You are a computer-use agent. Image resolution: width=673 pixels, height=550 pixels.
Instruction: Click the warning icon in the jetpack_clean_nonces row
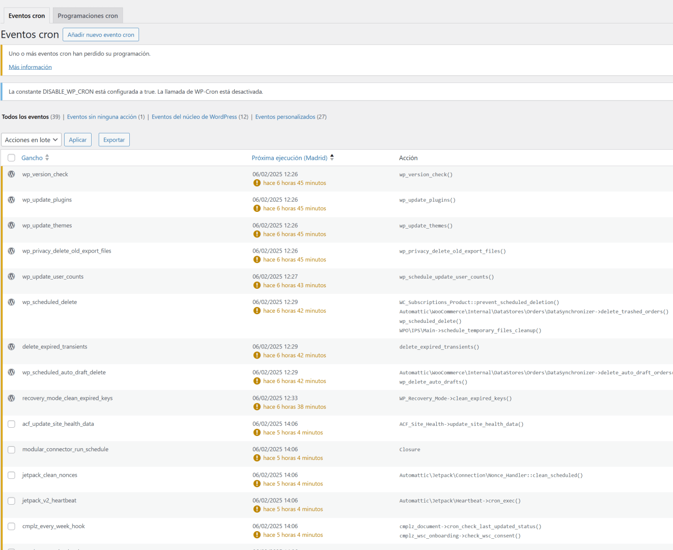tap(257, 484)
